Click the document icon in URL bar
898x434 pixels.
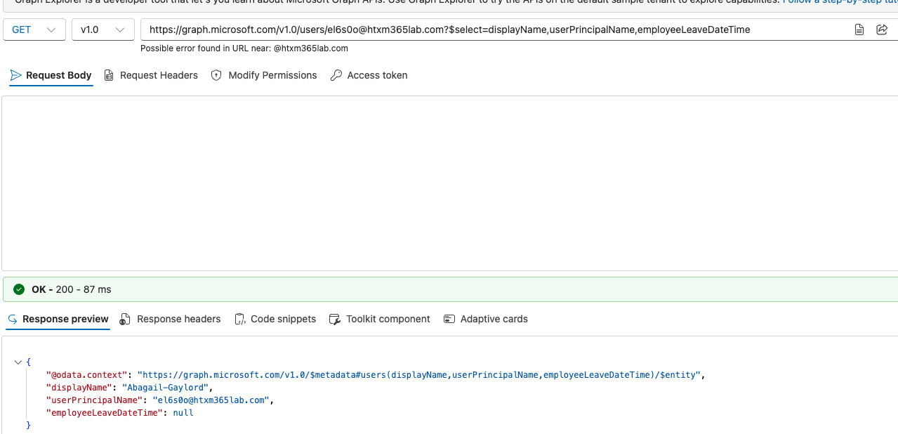pyautogui.click(x=859, y=29)
